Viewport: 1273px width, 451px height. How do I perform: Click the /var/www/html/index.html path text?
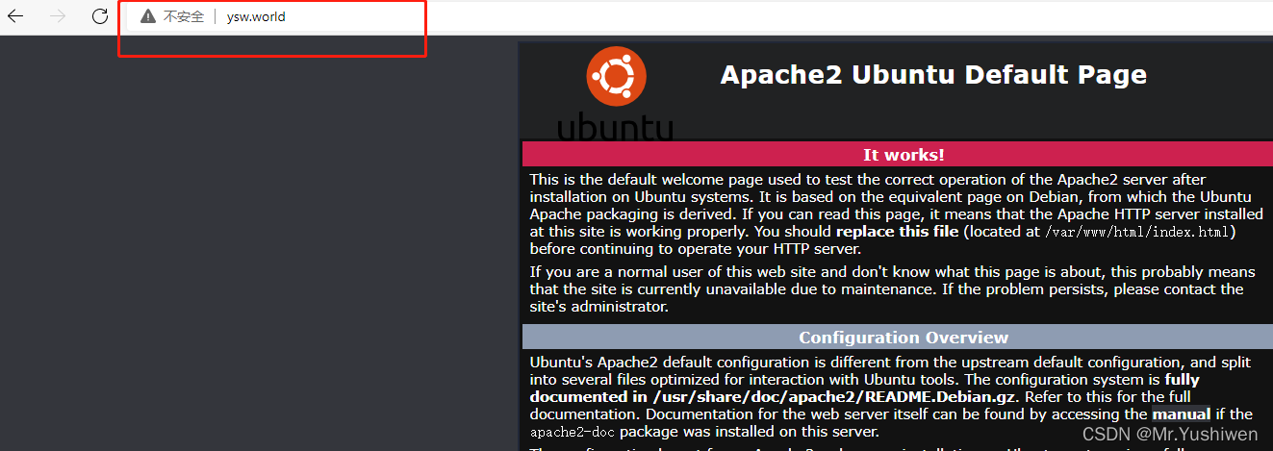(x=1136, y=232)
